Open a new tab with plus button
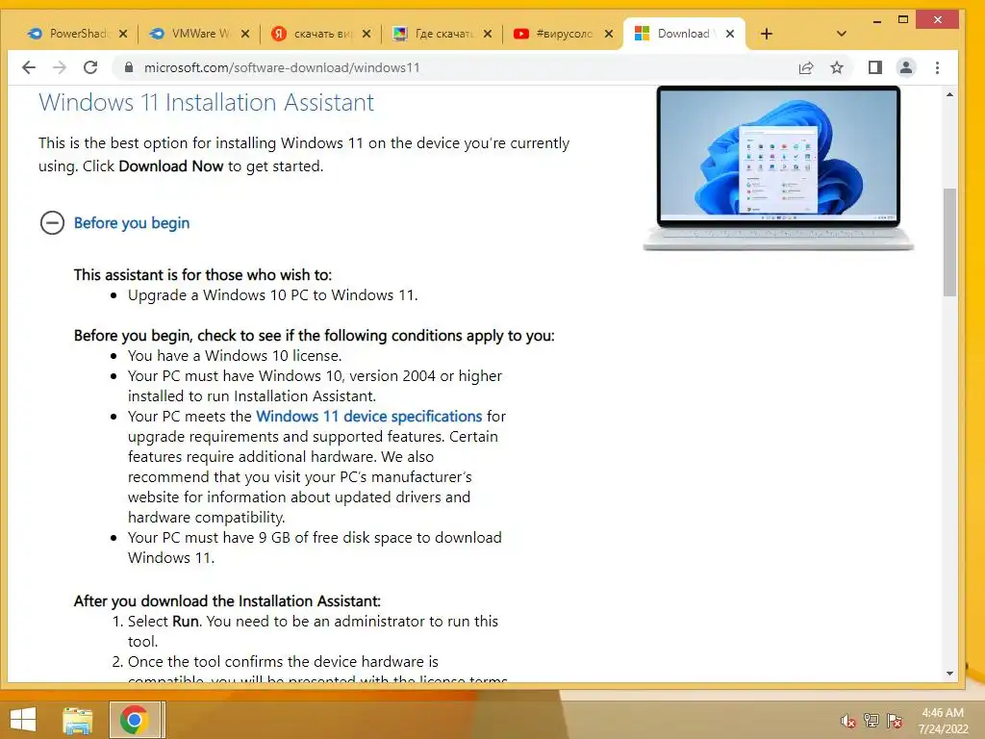This screenshot has width=985, height=739. (767, 34)
